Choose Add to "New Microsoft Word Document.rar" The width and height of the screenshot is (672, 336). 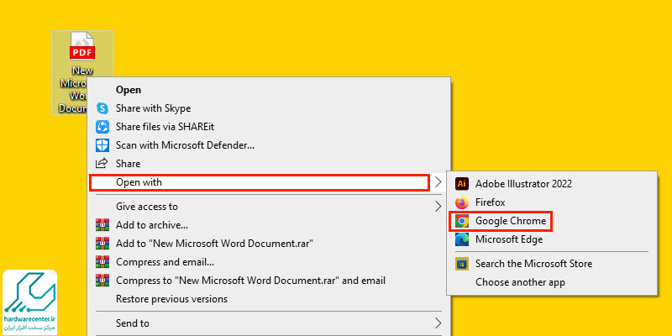tap(269, 244)
